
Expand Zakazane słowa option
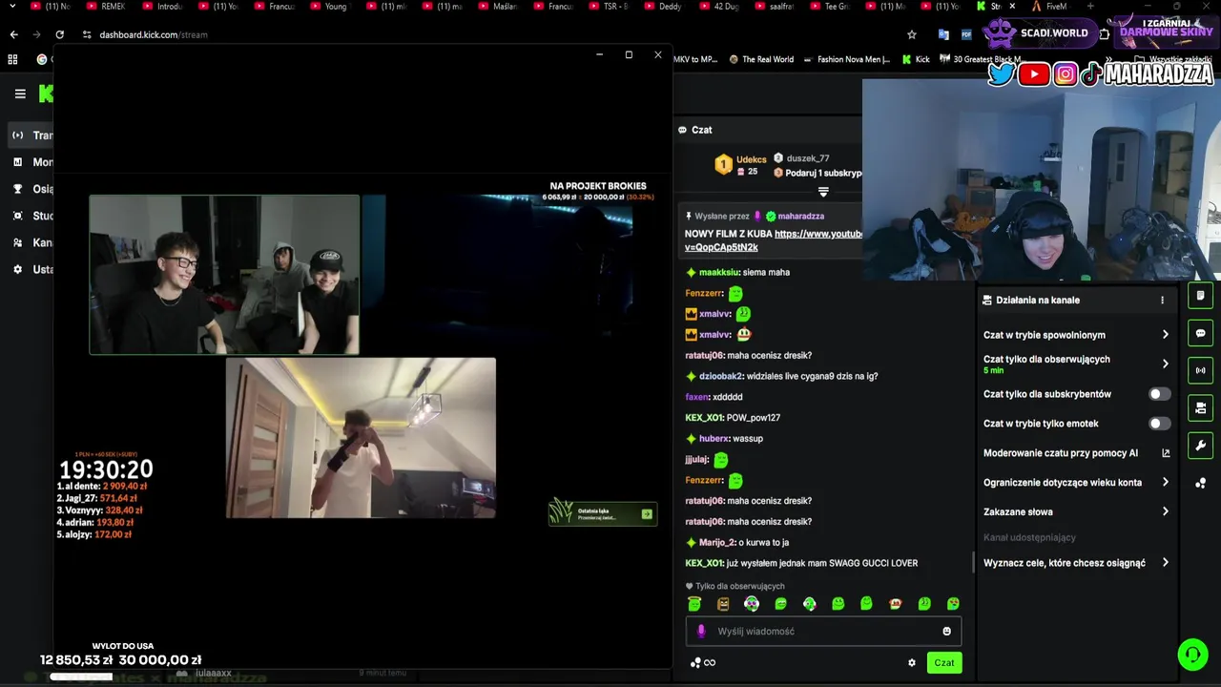1166,511
